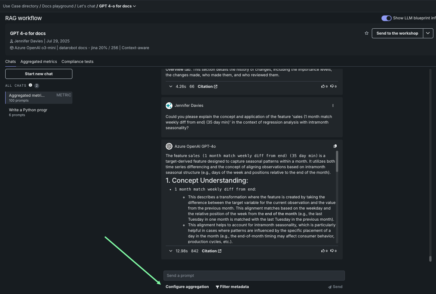
Task: Click Configure aggregation
Action: pyautogui.click(x=187, y=287)
